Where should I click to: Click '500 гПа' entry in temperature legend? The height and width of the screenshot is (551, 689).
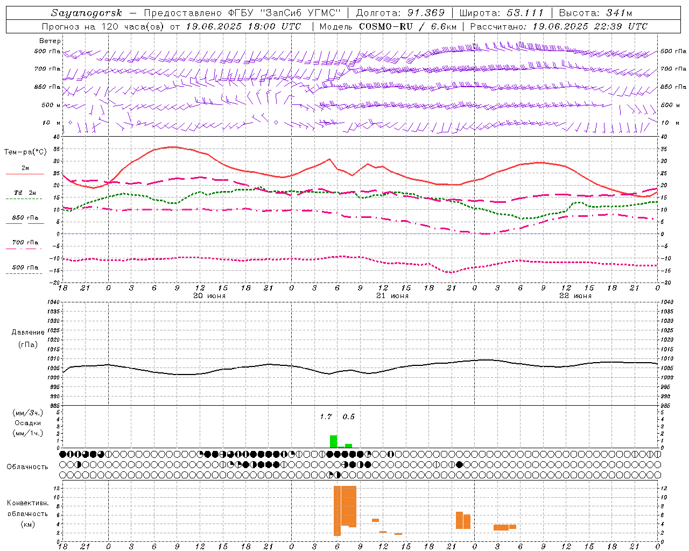click(25, 267)
